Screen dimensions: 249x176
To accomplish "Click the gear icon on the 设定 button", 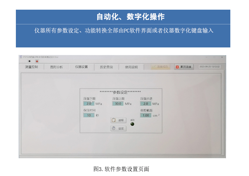I will (114, 128).
